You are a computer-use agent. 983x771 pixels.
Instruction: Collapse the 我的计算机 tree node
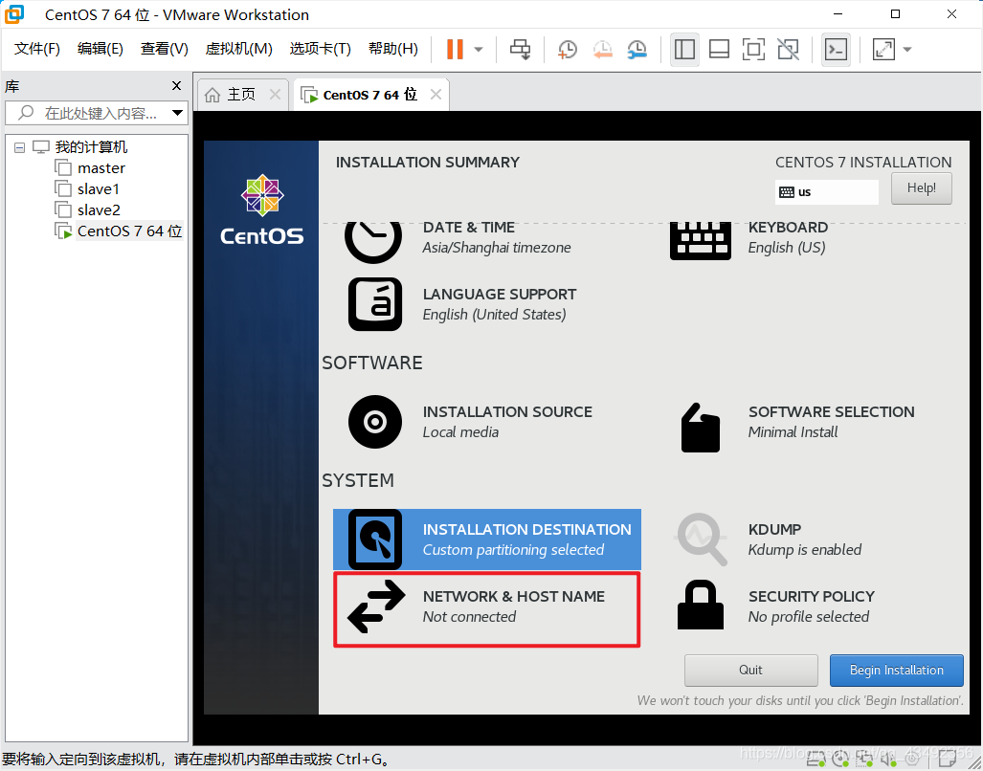click(19, 148)
